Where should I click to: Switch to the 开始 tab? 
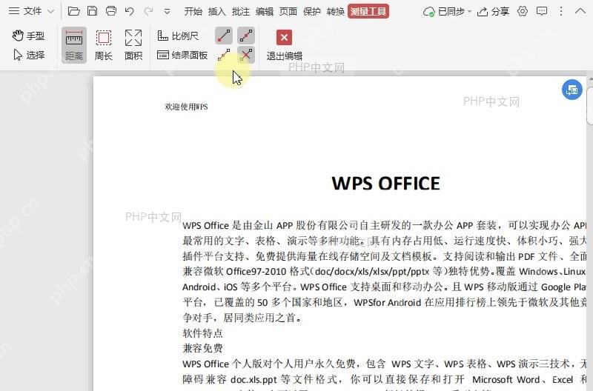tap(193, 12)
